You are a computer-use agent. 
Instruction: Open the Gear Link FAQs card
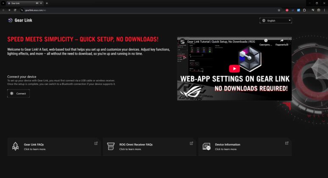(54, 147)
